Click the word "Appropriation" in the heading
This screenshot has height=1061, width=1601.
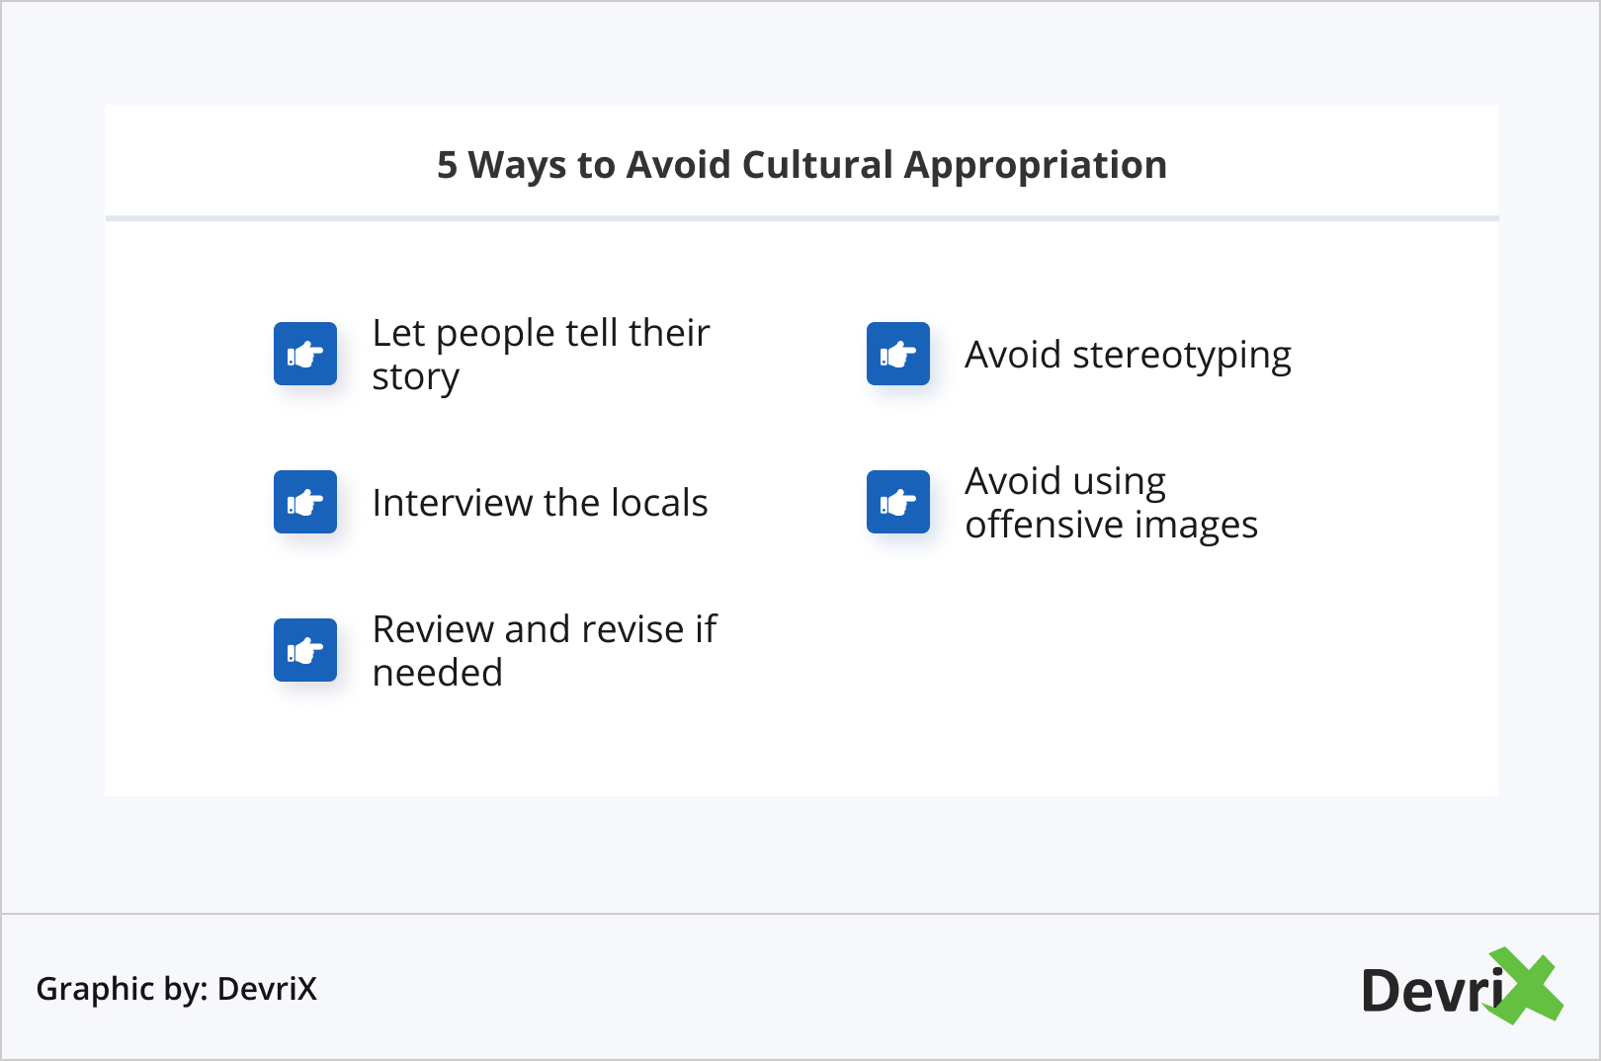click(x=1036, y=165)
